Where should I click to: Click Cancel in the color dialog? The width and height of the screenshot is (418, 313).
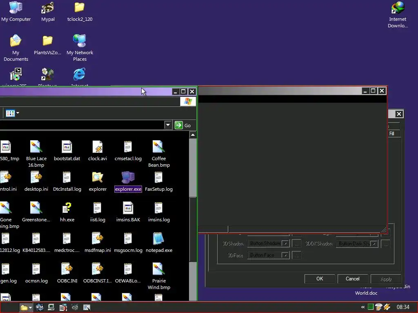pyautogui.click(x=352, y=279)
